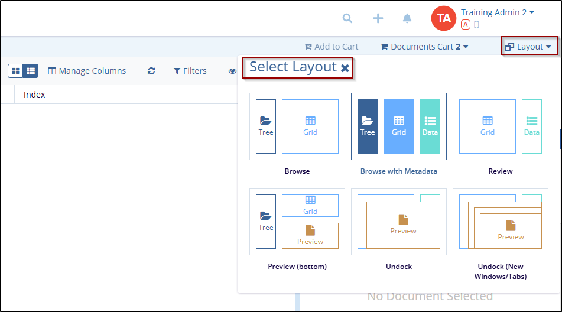Switch to list table view
The image size is (562, 312).
[31, 71]
